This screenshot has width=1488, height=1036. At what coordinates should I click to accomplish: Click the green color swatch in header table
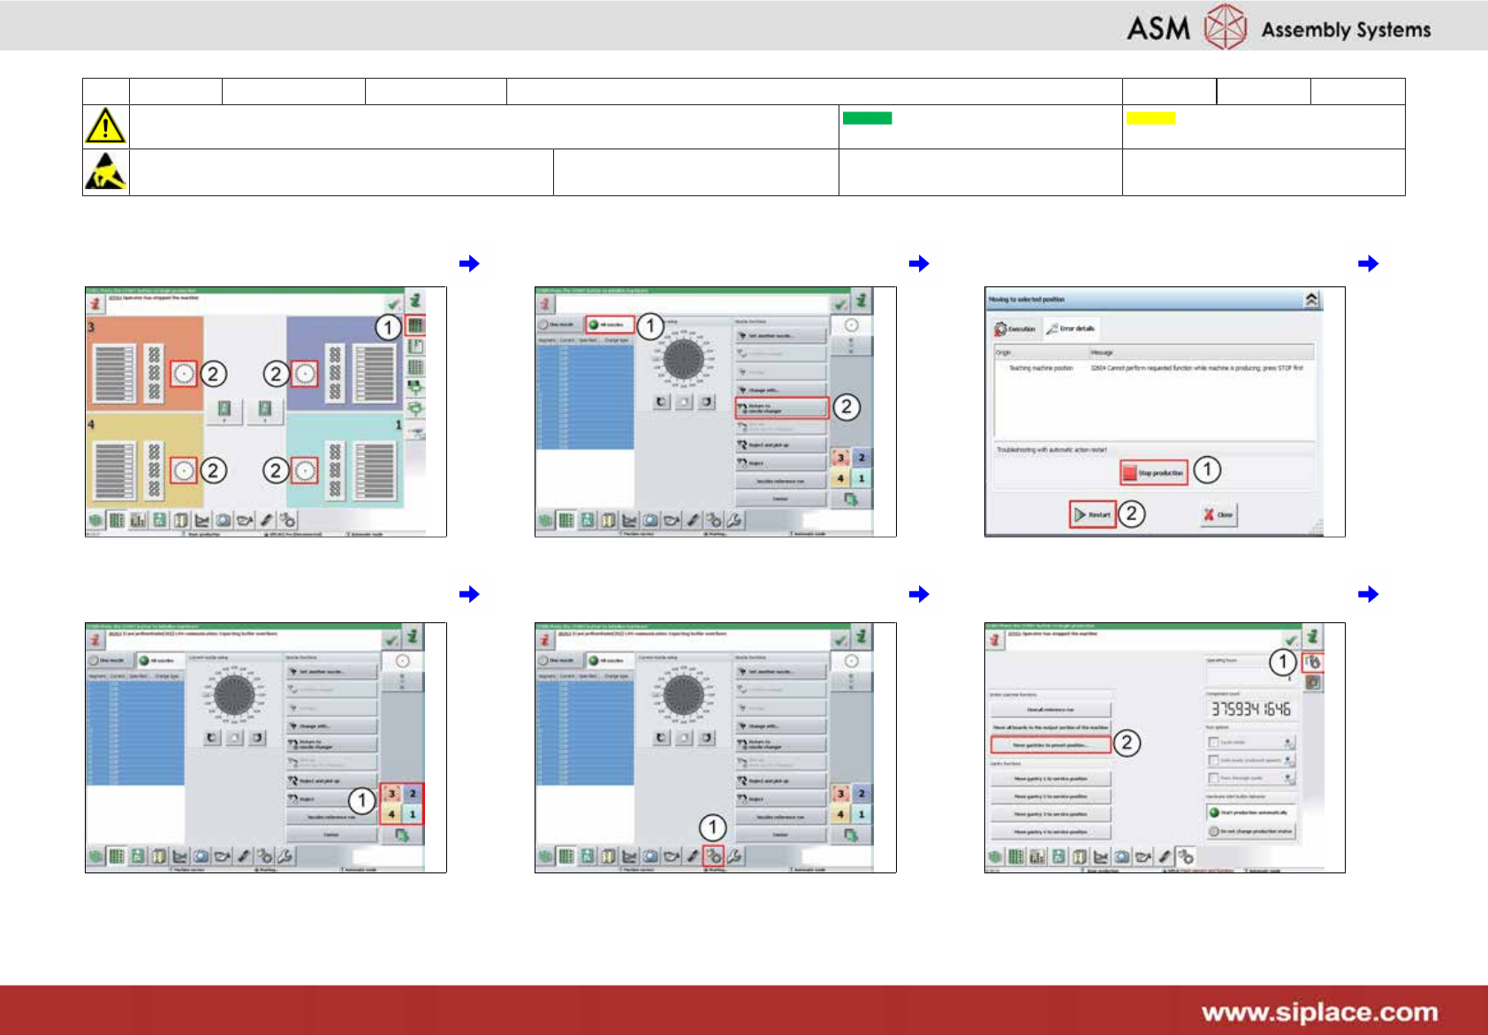(867, 118)
